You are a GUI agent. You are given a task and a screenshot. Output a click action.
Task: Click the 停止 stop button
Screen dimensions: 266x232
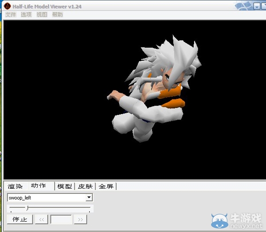pos(20,219)
